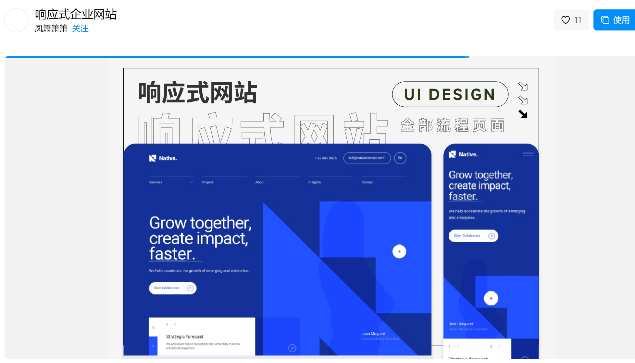Screen dimensions: 635x363
Task: Click the 关注 follow link next to author name
Action: click(x=80, y=29)
